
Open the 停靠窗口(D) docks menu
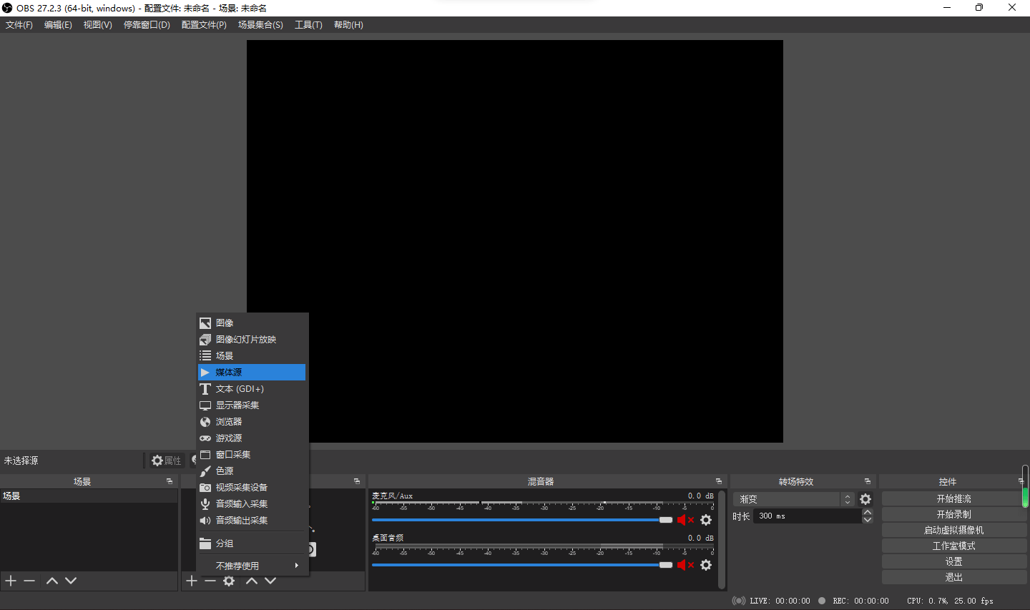click(147, 25)
